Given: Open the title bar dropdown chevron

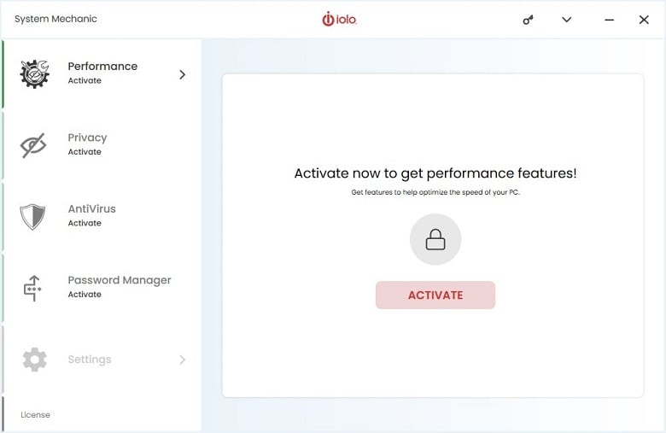Looking at the screenshot, I should coord(567,20).
